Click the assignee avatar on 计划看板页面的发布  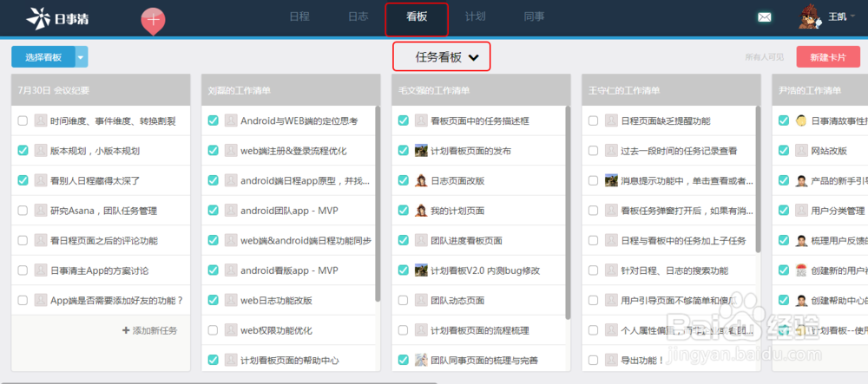tap(421, 150)
